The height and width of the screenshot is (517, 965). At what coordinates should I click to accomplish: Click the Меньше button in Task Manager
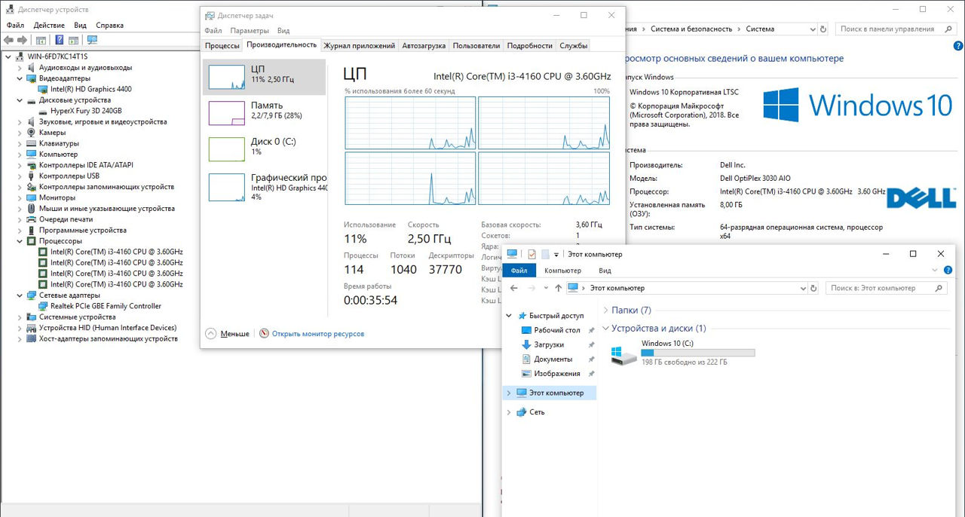click(x=228, y=333)
